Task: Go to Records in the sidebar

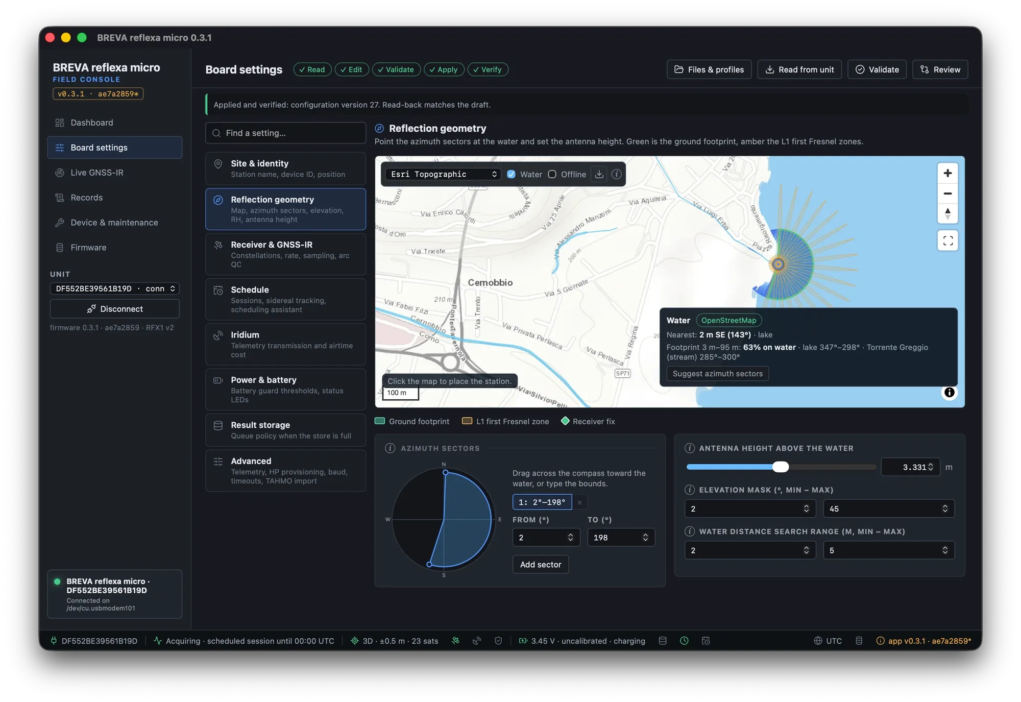Action: 114,198
